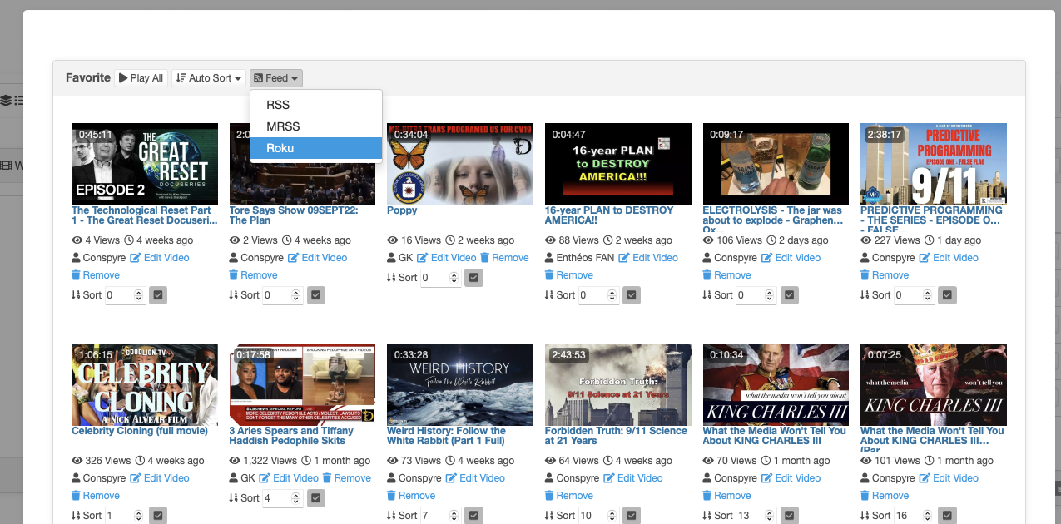
Task: Focus sort field showing 10 for Forbidden Truth
Action: pos(598,516)
